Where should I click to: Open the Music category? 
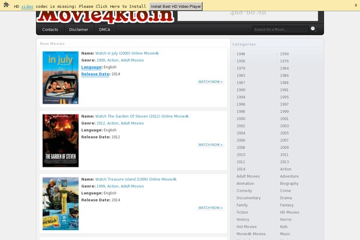coord(285,234)
